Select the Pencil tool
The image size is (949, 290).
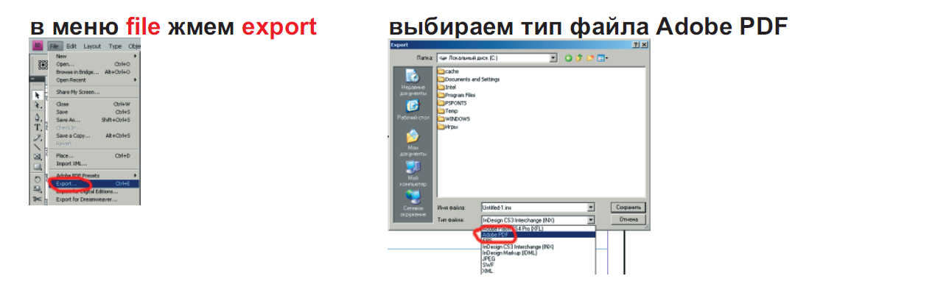point(38,137)
